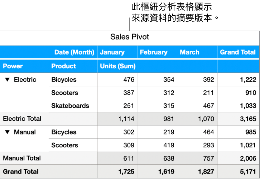The image size is (260, 179).
Task: Select the Electric Bicycles row label
Action: [x=64, y=80]
